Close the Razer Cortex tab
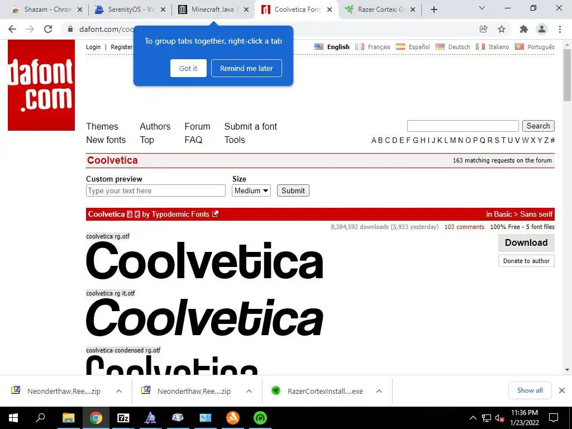The image size is (572, 429). (x=413, y=9)
